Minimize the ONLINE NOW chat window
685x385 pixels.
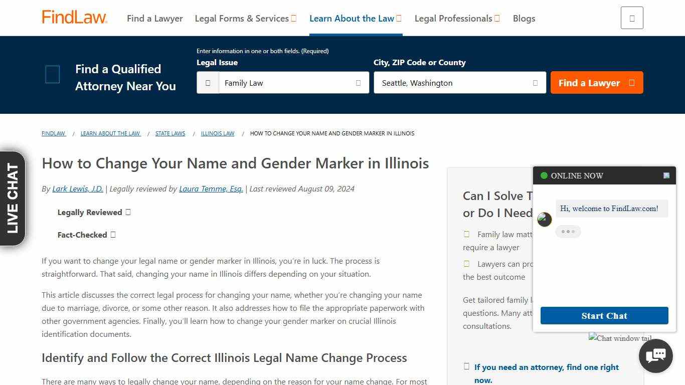[666, 175]
